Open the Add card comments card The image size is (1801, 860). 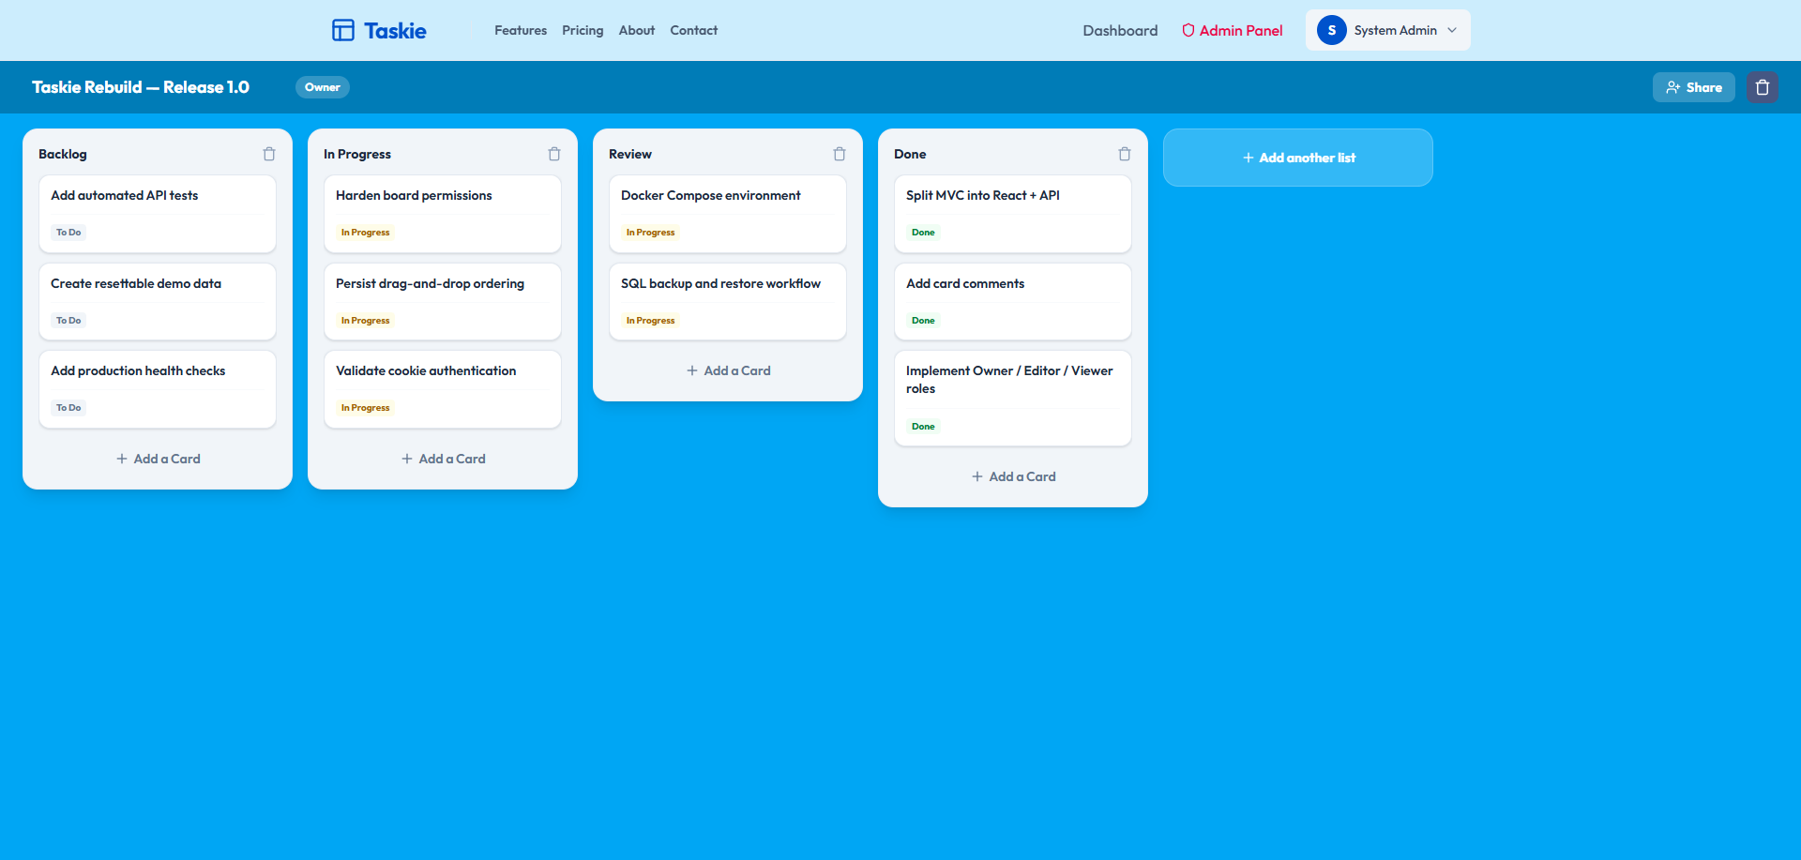[x=1013, y=301]
